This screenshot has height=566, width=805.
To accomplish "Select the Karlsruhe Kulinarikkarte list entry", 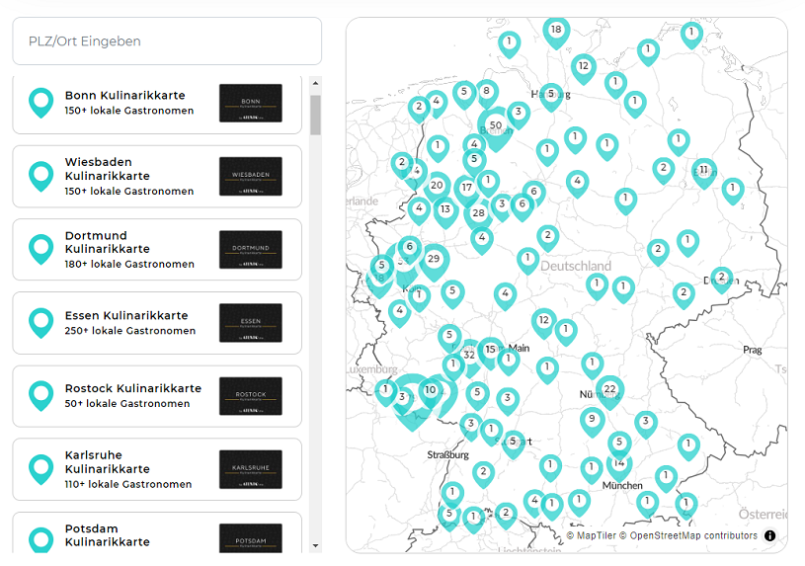I will (156, 469).
